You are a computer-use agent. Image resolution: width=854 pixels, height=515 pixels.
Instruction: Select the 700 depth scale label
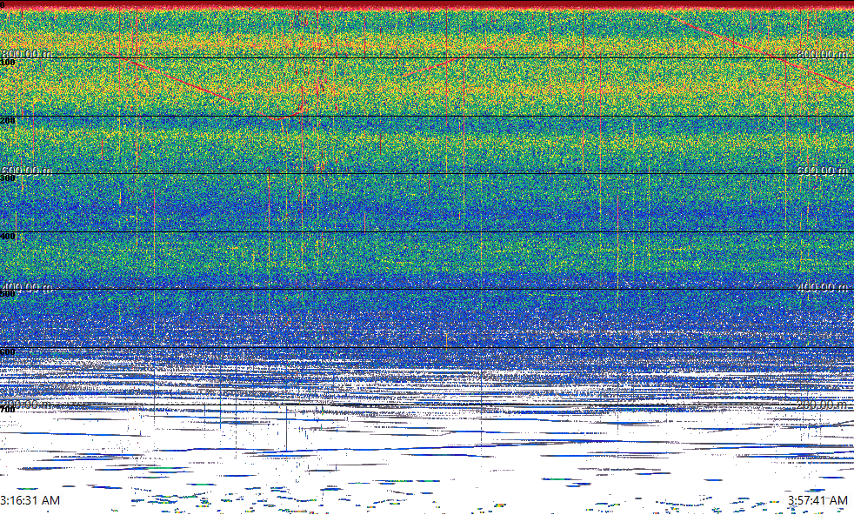(8, 409)
